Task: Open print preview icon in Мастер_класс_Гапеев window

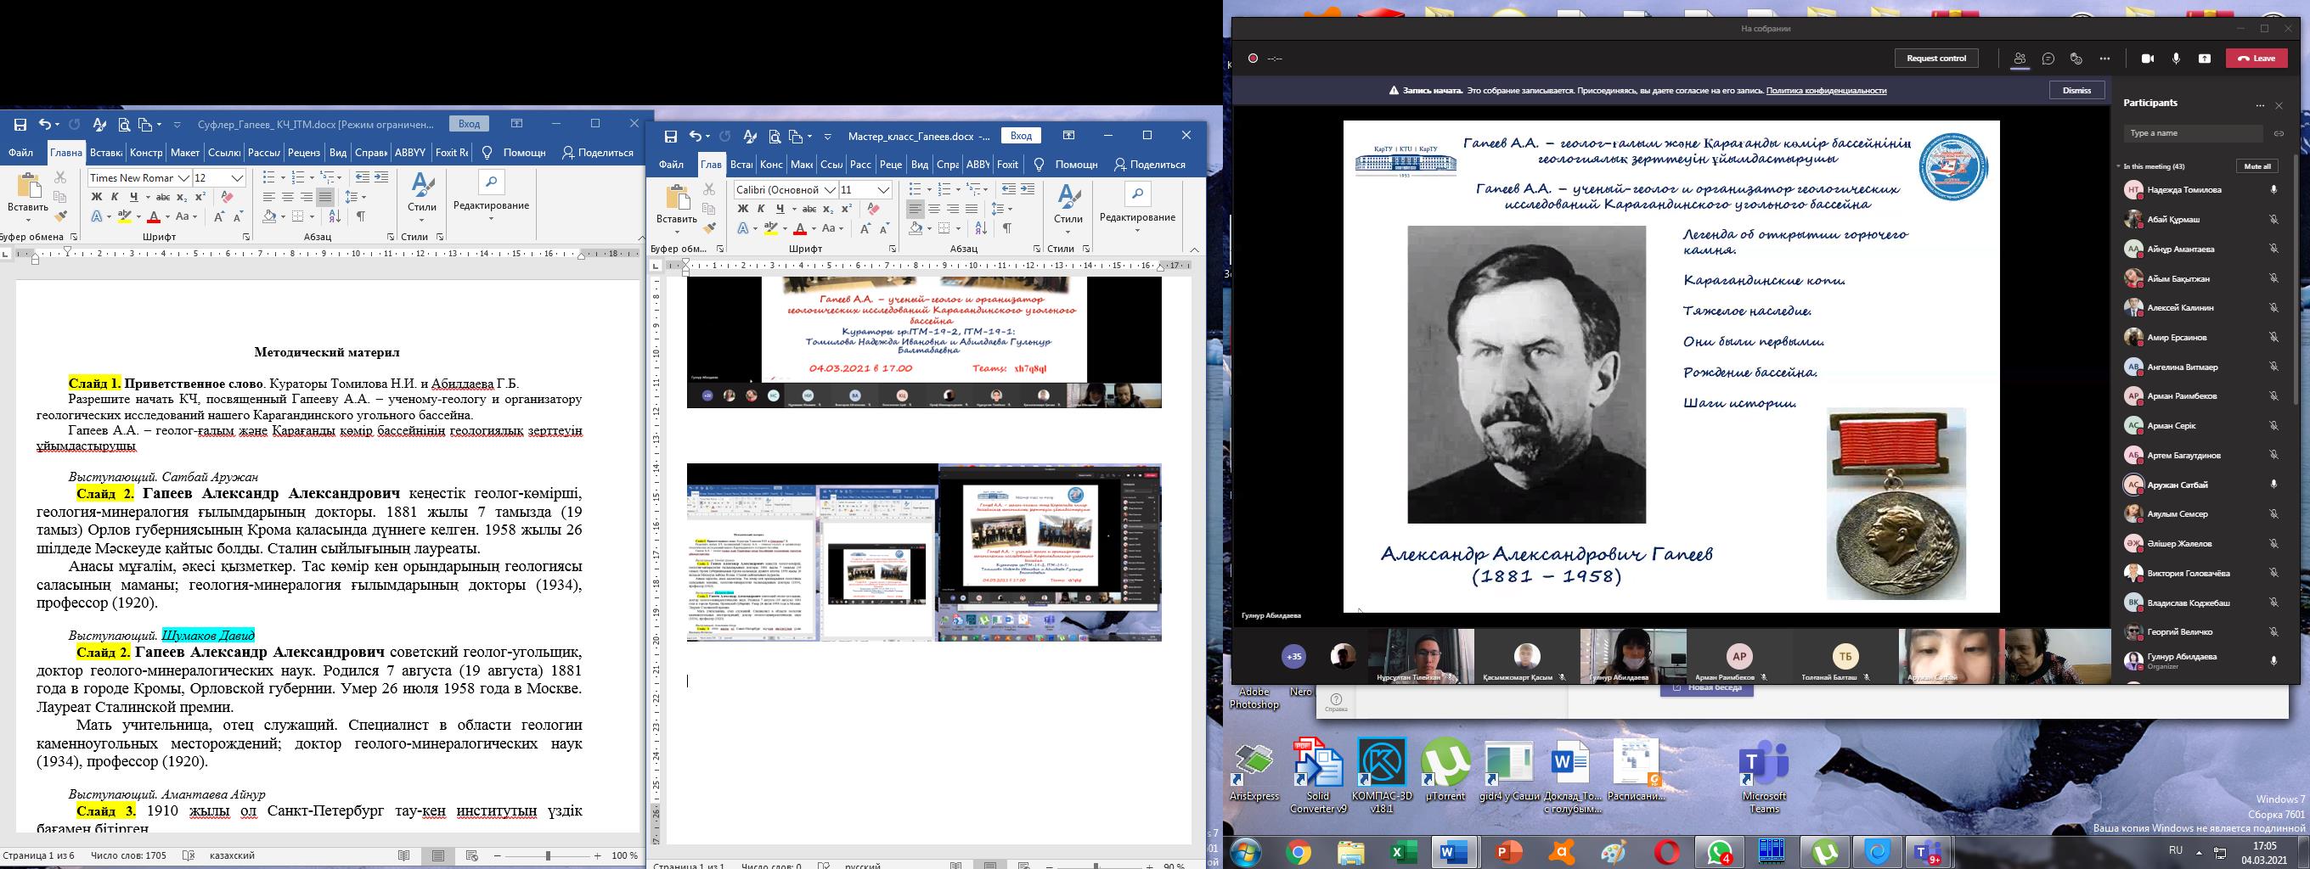Action: coord(774,136)
